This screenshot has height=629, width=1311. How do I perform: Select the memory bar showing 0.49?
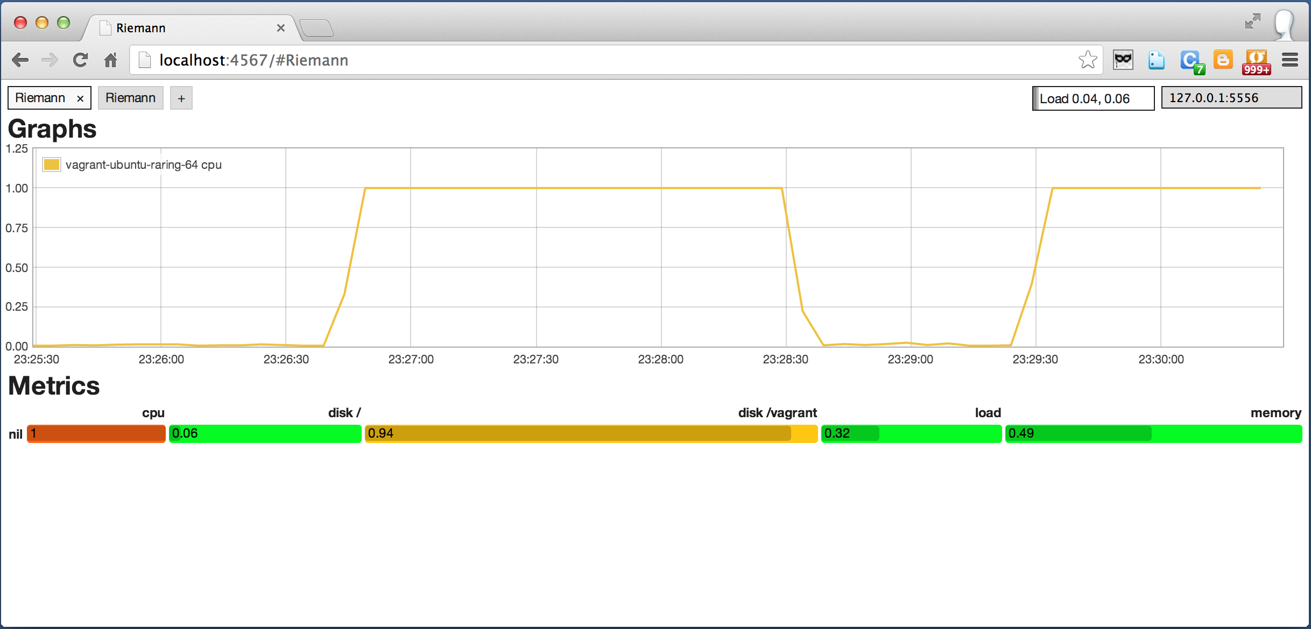tap(1153, 433)
